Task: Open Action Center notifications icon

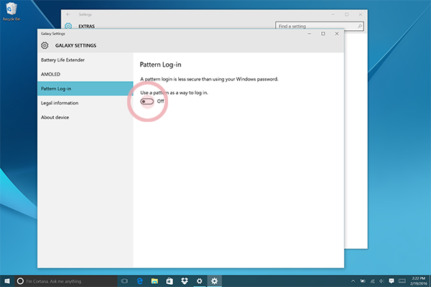Action: coord(391,281)
